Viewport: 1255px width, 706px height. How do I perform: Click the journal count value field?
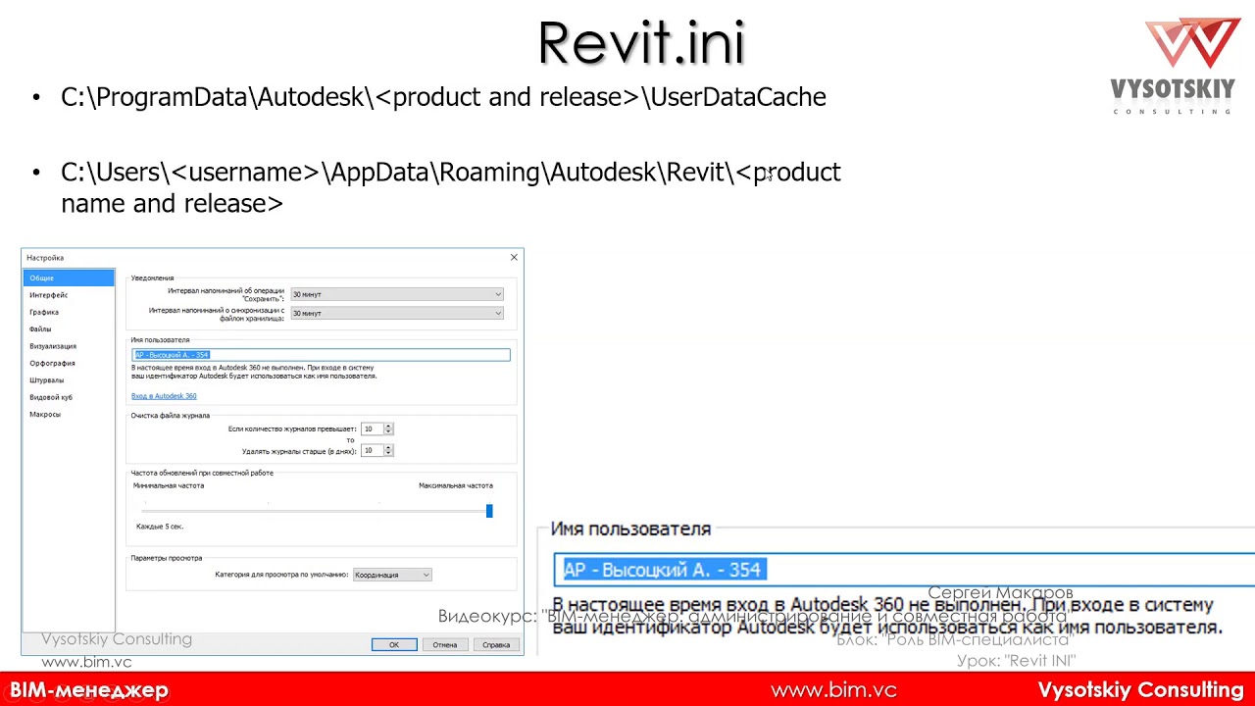(372, 429)
